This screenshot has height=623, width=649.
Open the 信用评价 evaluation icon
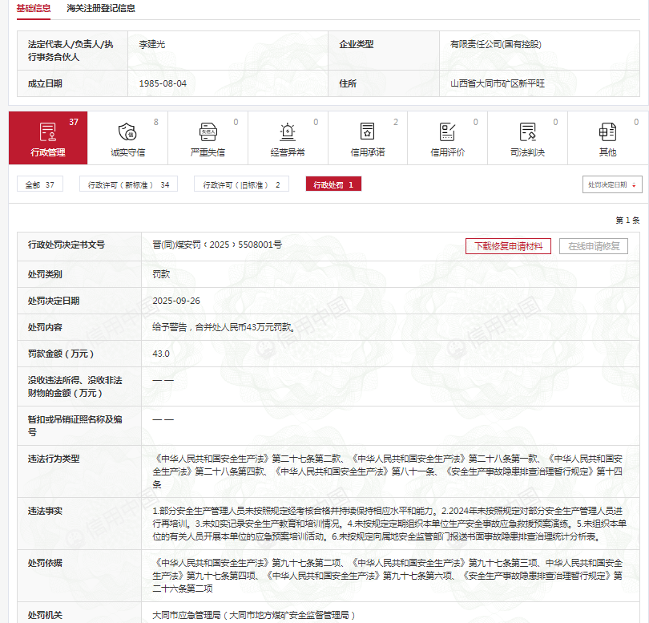click(x=447, y=131)
